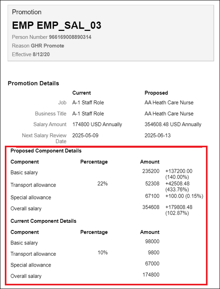Click the Proposed Component Details heading
This screenshot has width=220, height=289.
[46, 151]
